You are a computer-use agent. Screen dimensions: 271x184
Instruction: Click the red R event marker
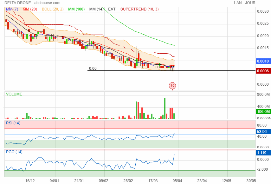pyautogui.click(x=172, y=85)
